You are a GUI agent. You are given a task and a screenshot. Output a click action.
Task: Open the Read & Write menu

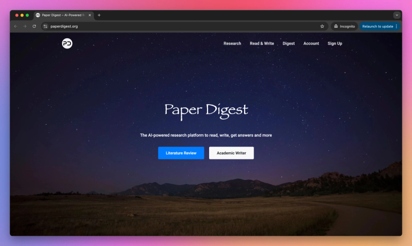[x=262, y=43]
